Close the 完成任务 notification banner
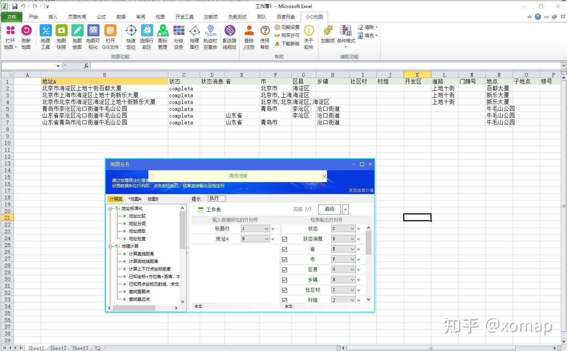The width and height of the screenshot is (567, 351). pyautogui.click(x=324, y=176)
